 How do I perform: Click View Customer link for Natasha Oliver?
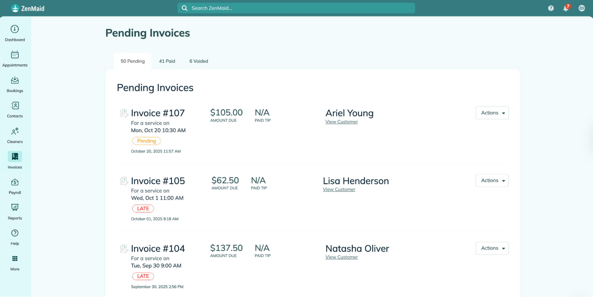click(341, 257)
